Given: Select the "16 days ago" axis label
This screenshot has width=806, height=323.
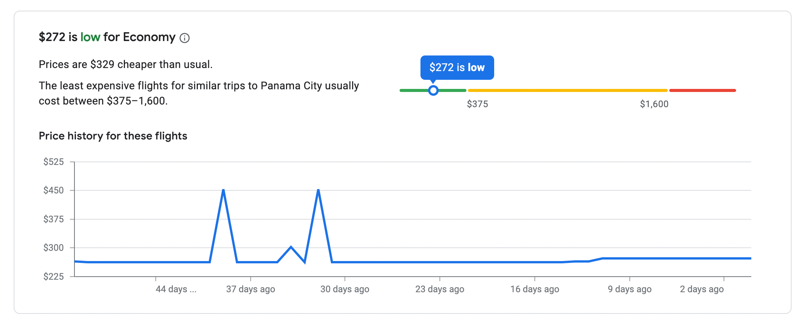Looking at the screenshot, I should 535,289.
